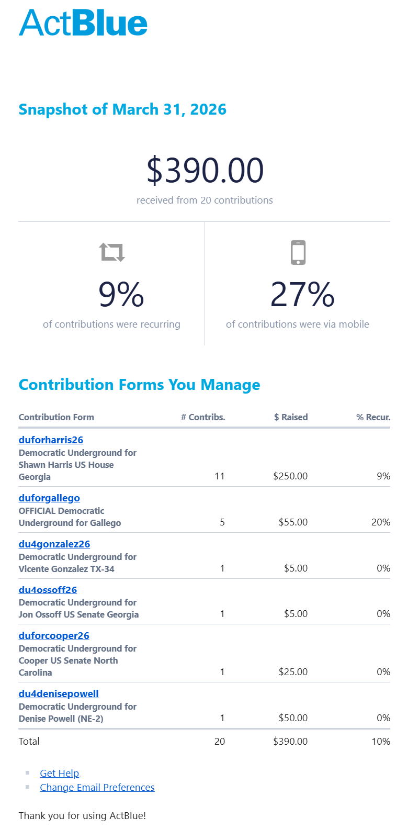Viewport: 396px width, 829px height.
Task: Click the Contribution Forms You Manage heading
Action: [x=139, y=385]
